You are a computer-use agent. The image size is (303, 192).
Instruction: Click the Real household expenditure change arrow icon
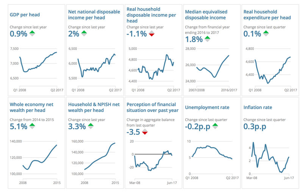266,34
